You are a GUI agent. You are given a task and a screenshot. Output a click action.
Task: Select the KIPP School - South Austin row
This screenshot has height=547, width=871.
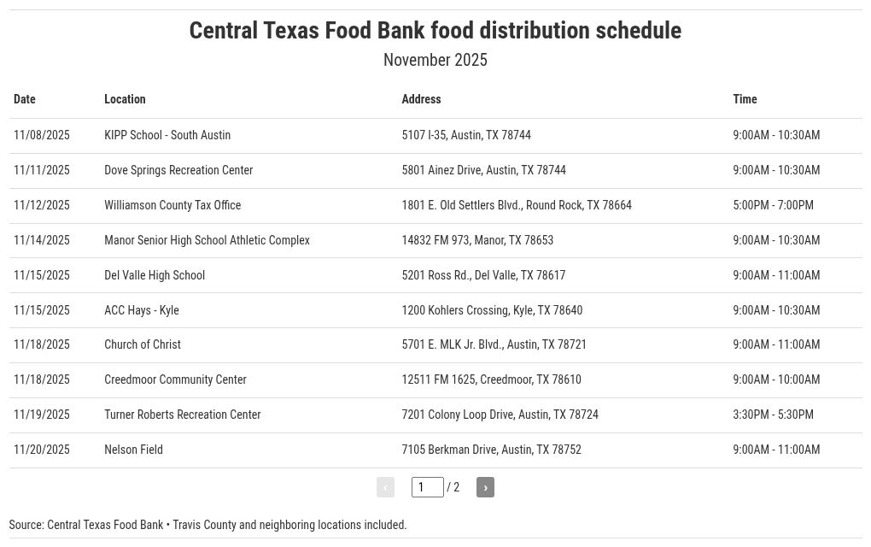pyautogui.click(x=167, y=135)
